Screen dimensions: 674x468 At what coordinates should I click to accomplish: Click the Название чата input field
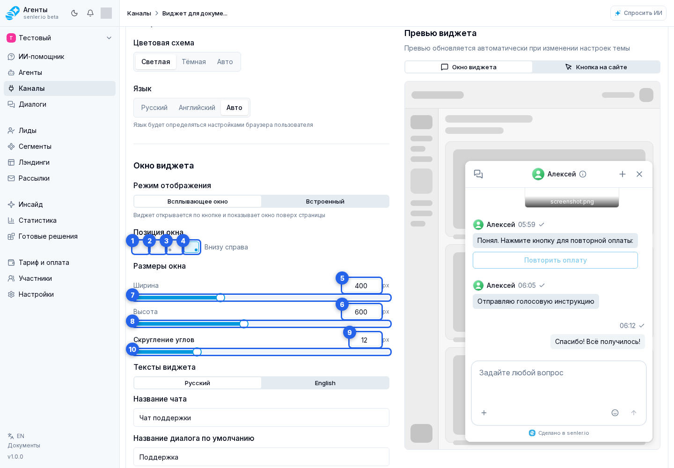261,417
